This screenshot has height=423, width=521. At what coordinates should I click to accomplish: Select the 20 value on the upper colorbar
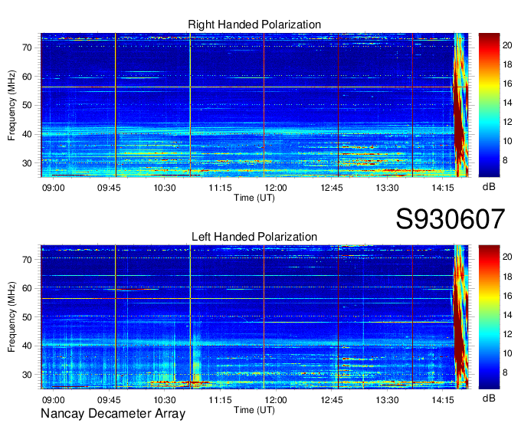(x=507, y=45)
